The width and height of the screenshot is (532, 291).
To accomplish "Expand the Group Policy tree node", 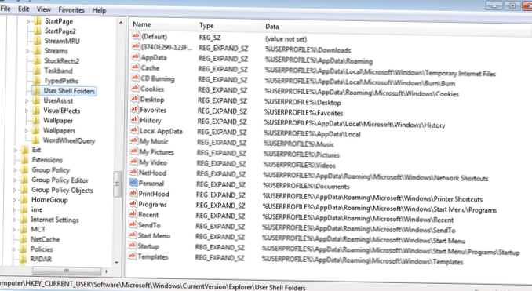I will click(15, 170).
